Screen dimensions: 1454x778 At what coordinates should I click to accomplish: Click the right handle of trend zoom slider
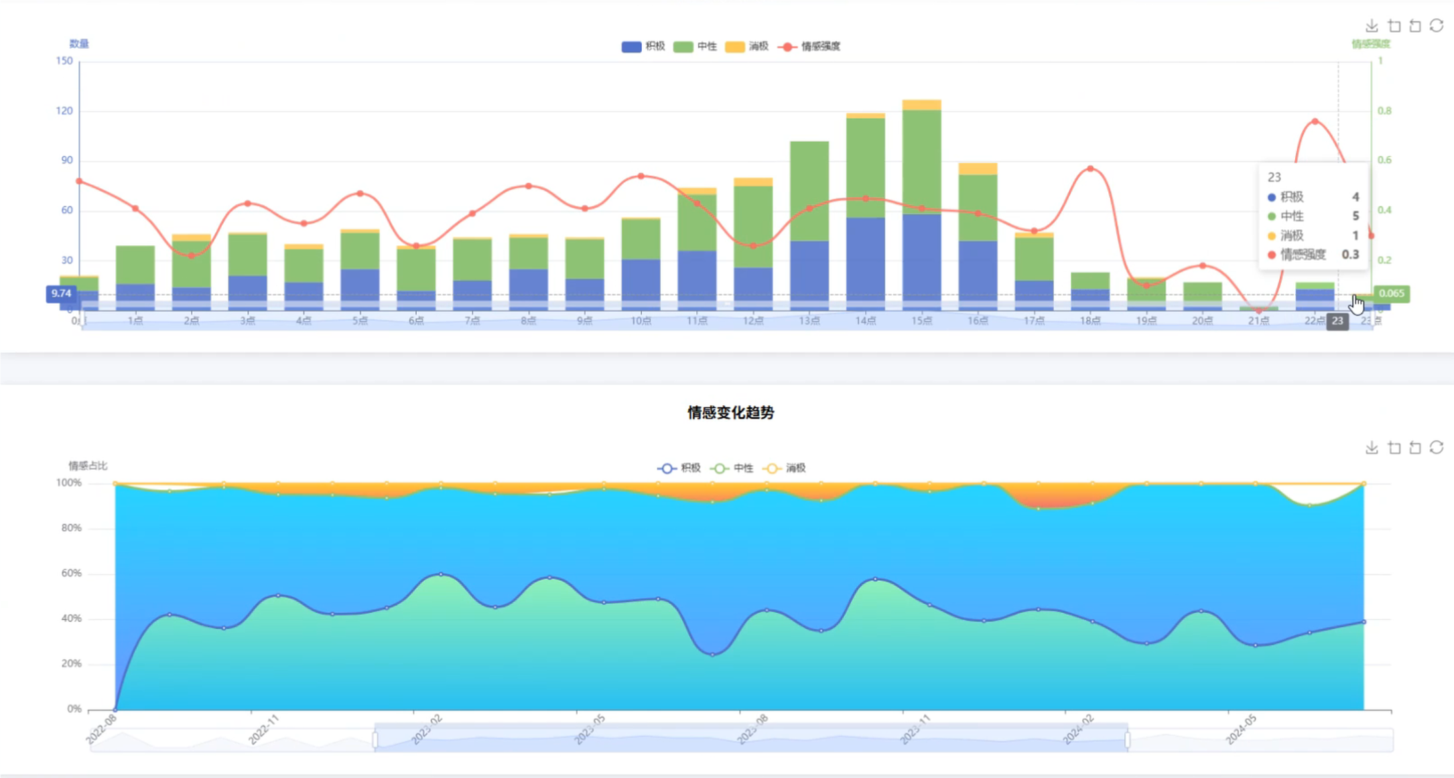click(1128, 740)
